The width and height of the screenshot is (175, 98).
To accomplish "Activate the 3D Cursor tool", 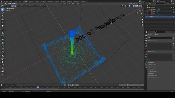I will click(2, 13).
